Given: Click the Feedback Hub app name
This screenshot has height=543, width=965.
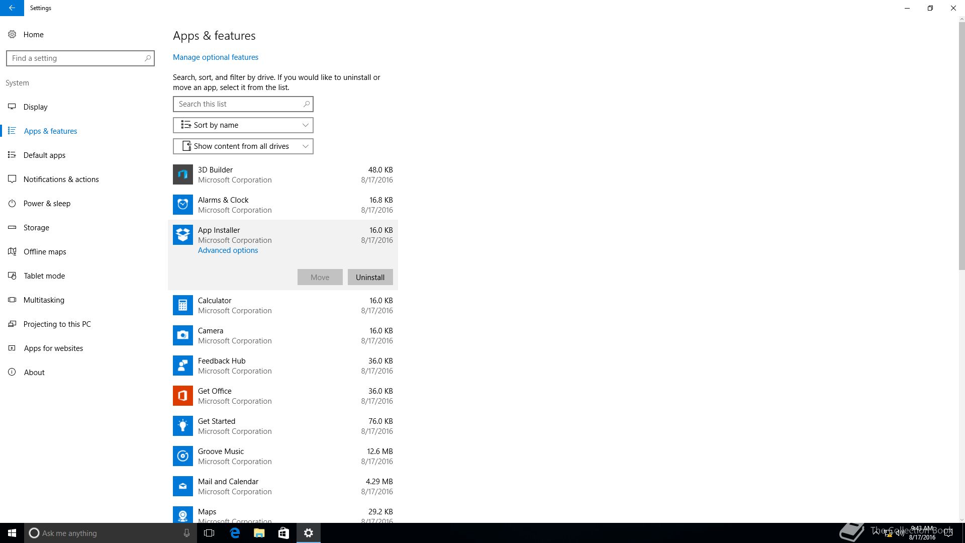Looking at the screenshot, I should pyautogui.click(x=222, y=361).
